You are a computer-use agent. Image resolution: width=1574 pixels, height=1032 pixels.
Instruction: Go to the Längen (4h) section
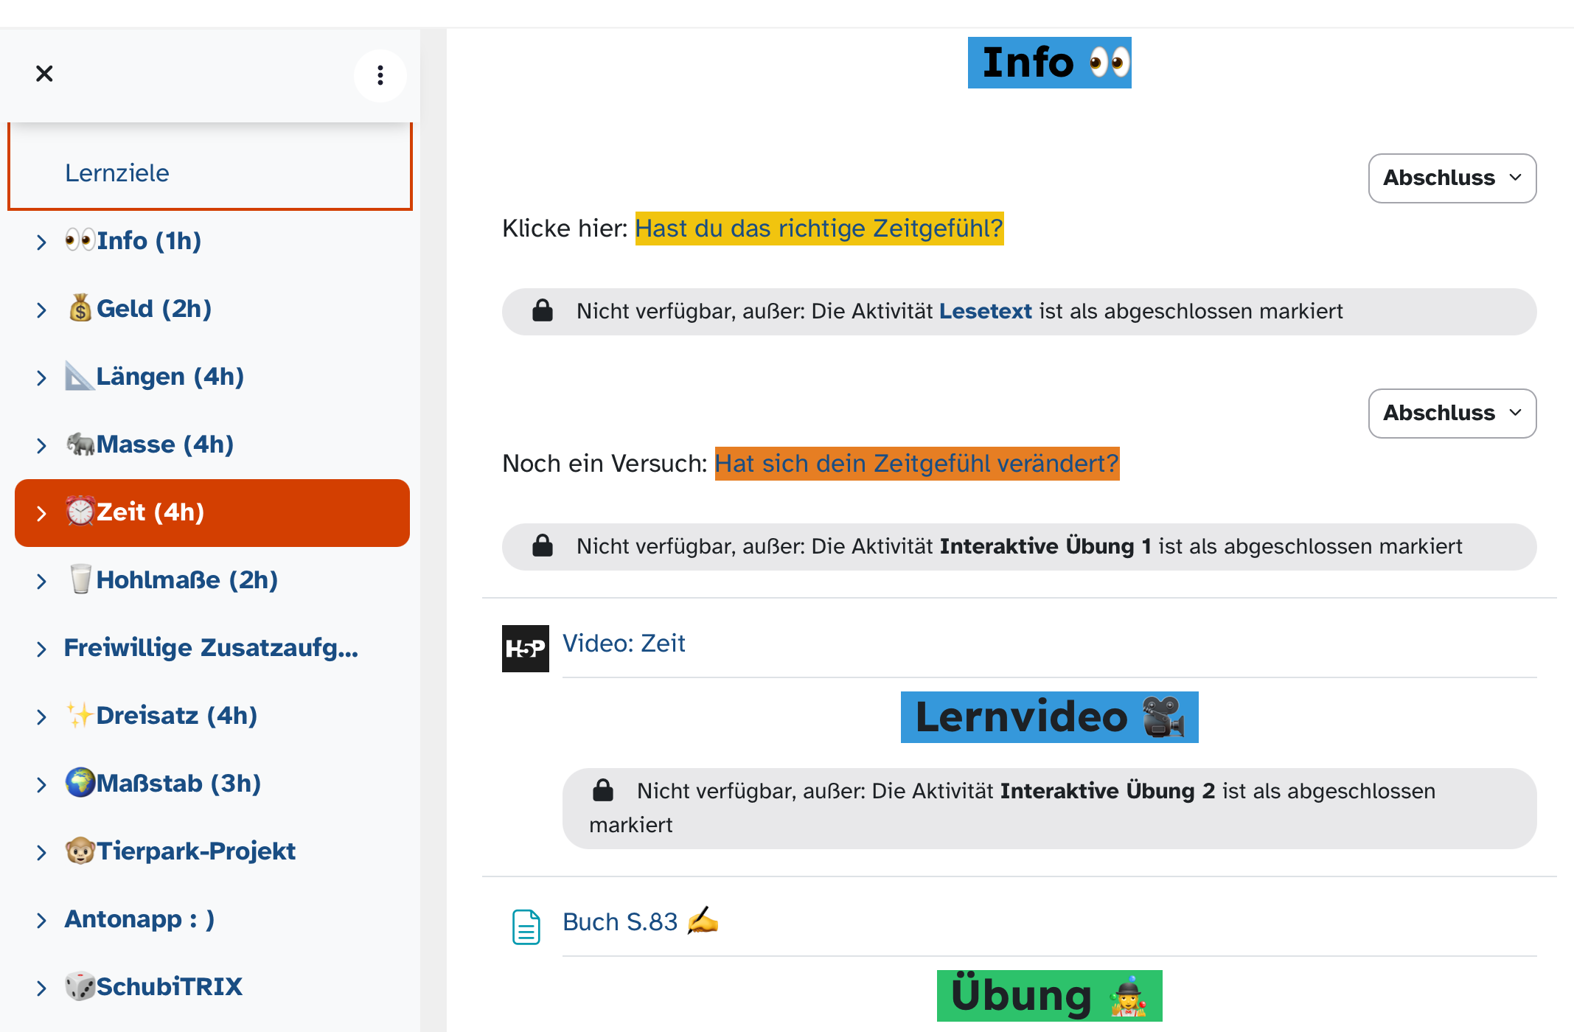coord(170,377)
